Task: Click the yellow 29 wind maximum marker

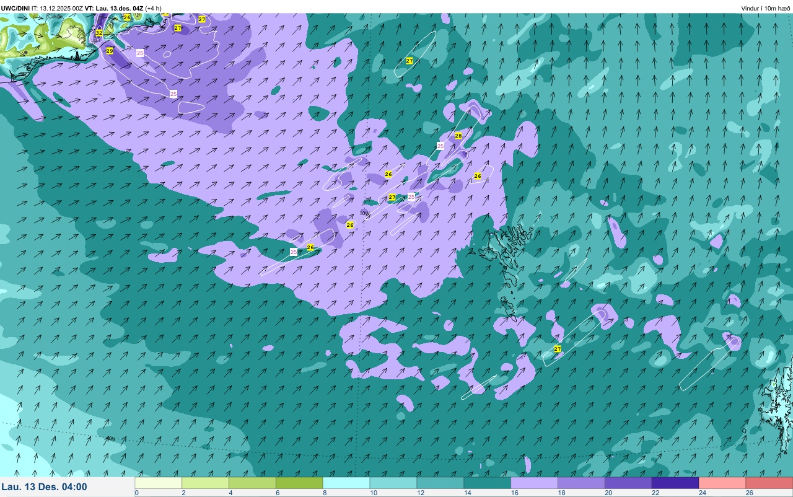Action: tap(110, 51)
